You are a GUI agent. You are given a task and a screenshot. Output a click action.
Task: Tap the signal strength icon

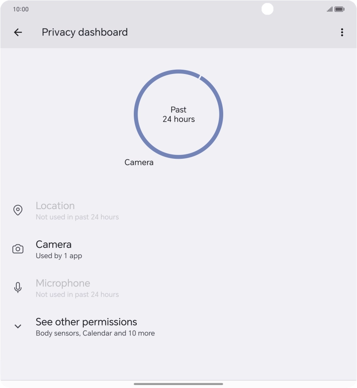point(329,9)
